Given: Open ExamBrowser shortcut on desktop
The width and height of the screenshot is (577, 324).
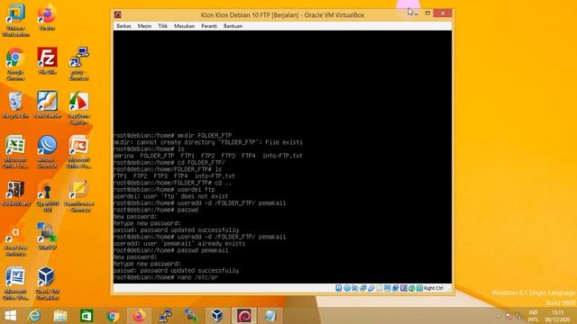Looking at the screenshot, I should pos(78,196).
